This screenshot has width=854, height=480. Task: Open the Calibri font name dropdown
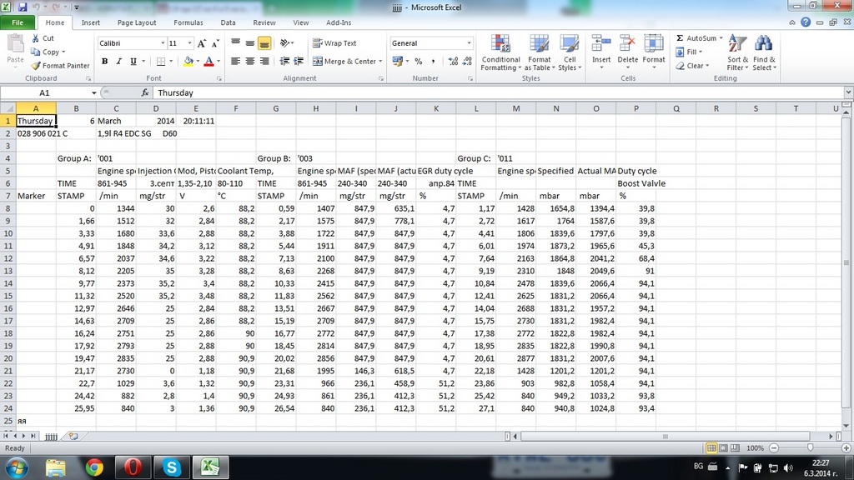point(163,43)
